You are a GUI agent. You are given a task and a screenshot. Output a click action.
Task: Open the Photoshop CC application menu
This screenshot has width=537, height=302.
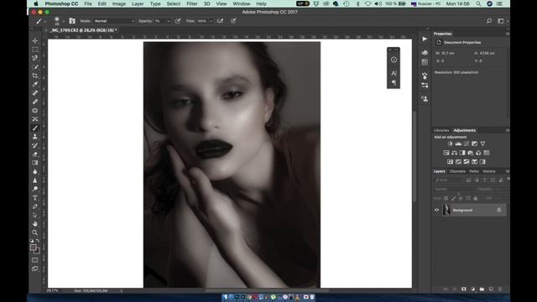click(x=61, y=3)
